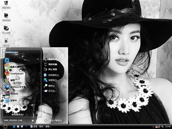Click the orange system tray icon

click(156, 127)
